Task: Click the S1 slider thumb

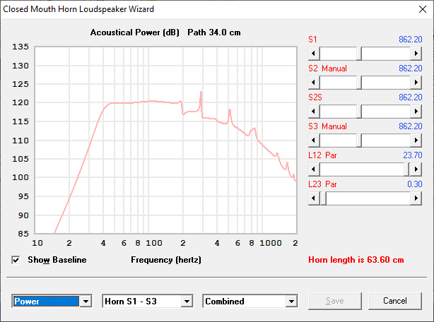Action: pos(359,54)
